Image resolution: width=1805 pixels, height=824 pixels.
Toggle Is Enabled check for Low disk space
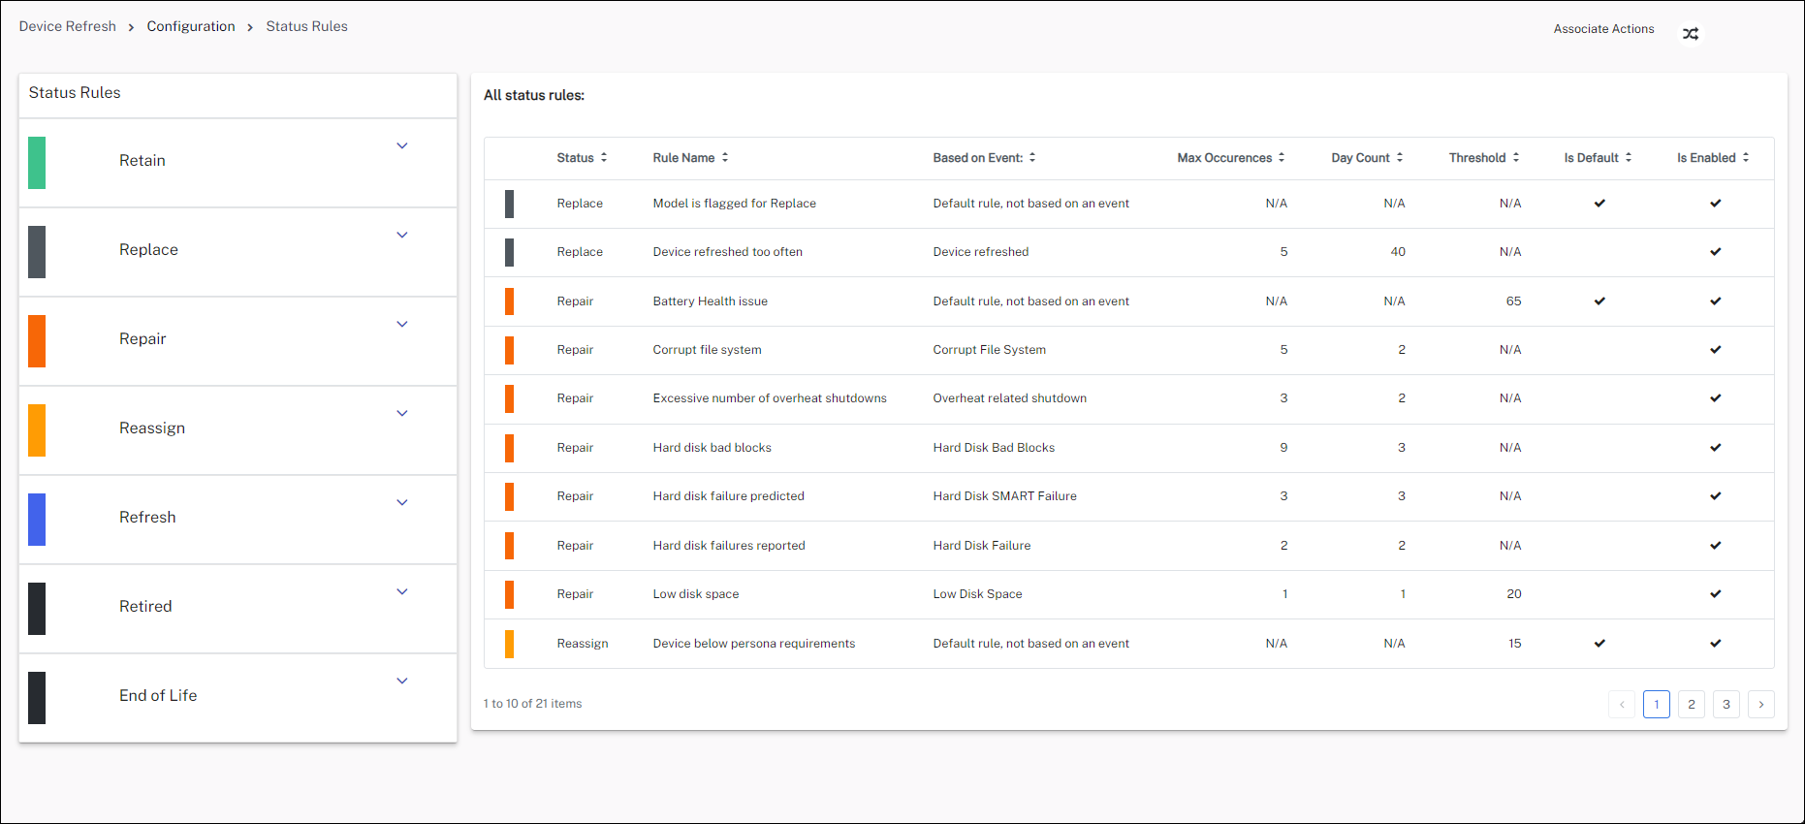1715,594
